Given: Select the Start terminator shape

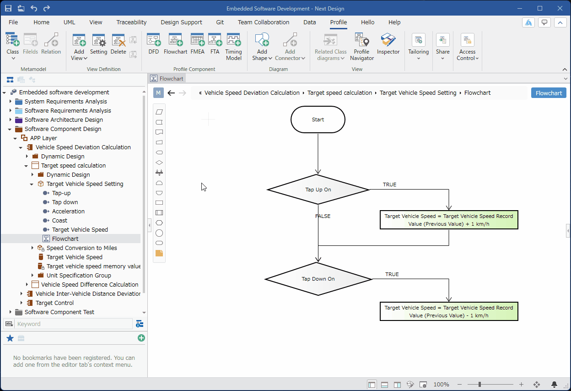Looking at the screenshot, I should (x=318, y=119).
